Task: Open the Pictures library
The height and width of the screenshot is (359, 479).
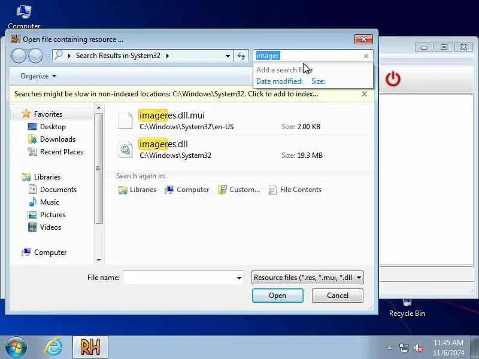Action: [47, 215]
